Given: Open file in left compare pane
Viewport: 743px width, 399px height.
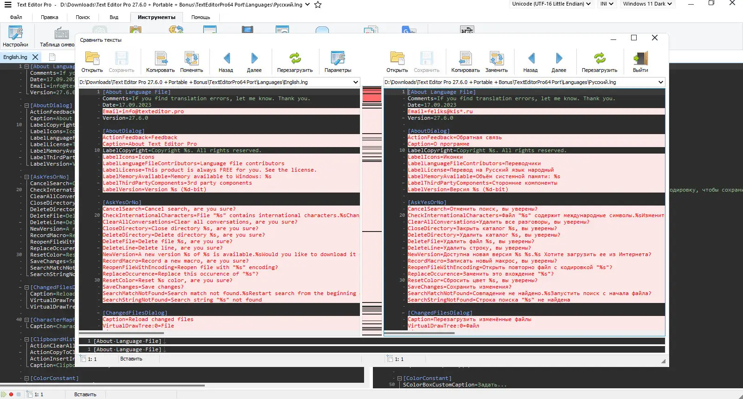Looking at the screenshot, I should [x=92, y=62].
